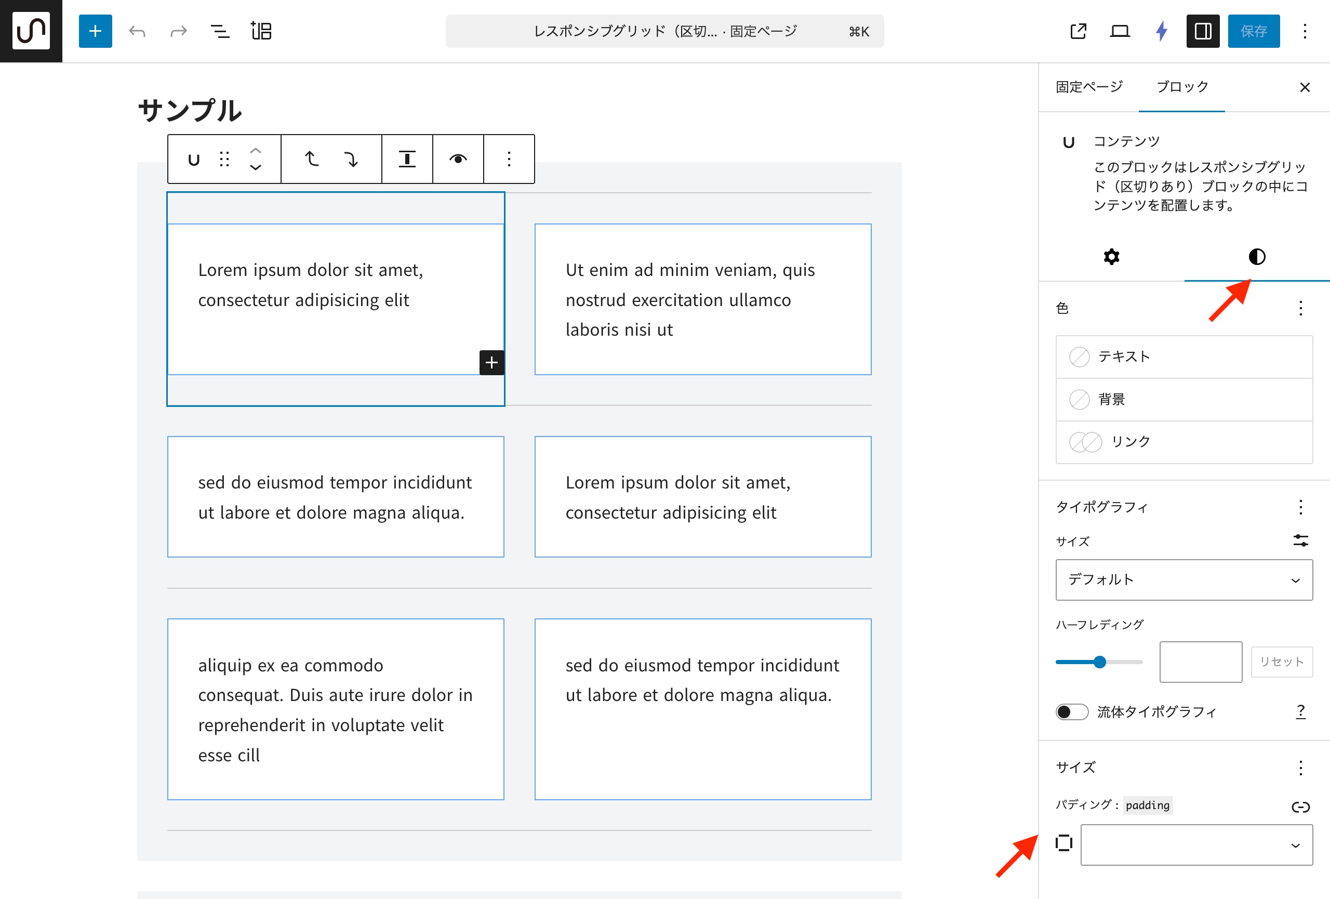This screenshot has height=899, width=1330.
Task: Toggle the 流体タイポグラフィ switch
Action: point(1071,711)
